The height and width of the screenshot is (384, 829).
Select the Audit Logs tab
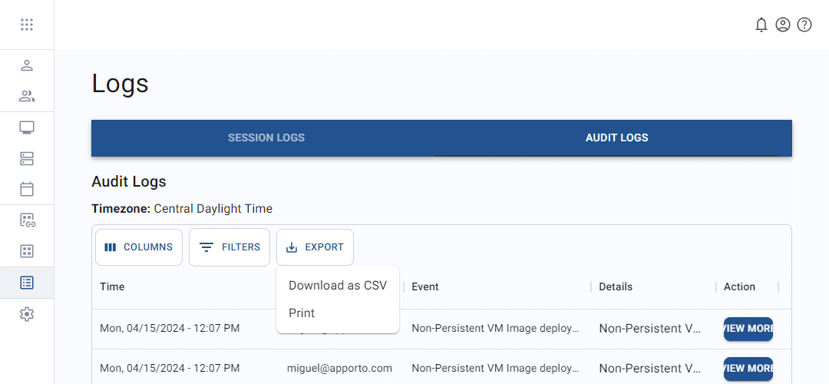click(616, 138)
